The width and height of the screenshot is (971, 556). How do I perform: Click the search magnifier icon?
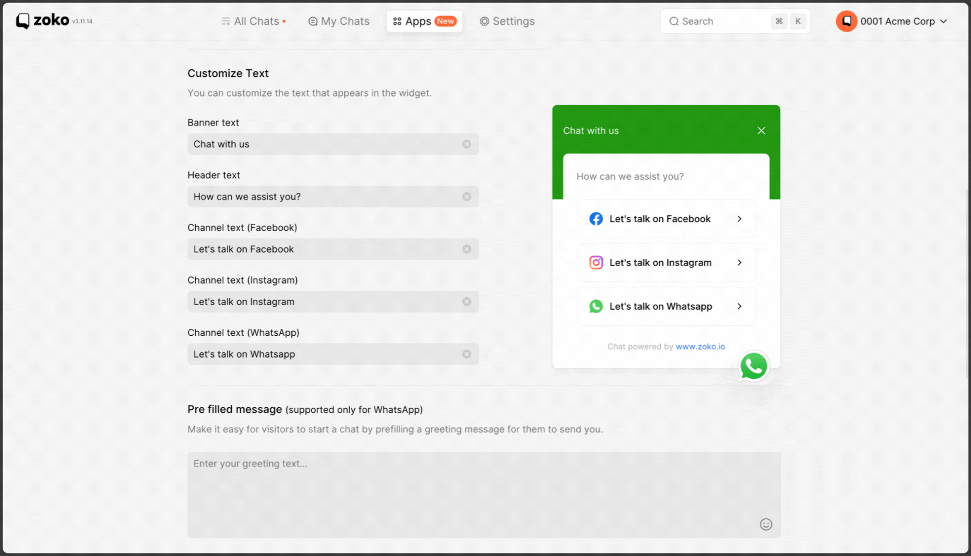[673, 21]
